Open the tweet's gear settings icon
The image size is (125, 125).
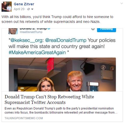[x=93, y=29]
